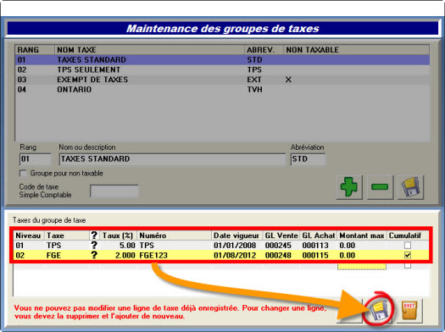Select the EXEMPT DE TAXES row

222,80
